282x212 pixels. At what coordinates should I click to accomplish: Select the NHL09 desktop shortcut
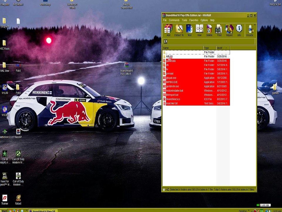click(x=5, y=89)
